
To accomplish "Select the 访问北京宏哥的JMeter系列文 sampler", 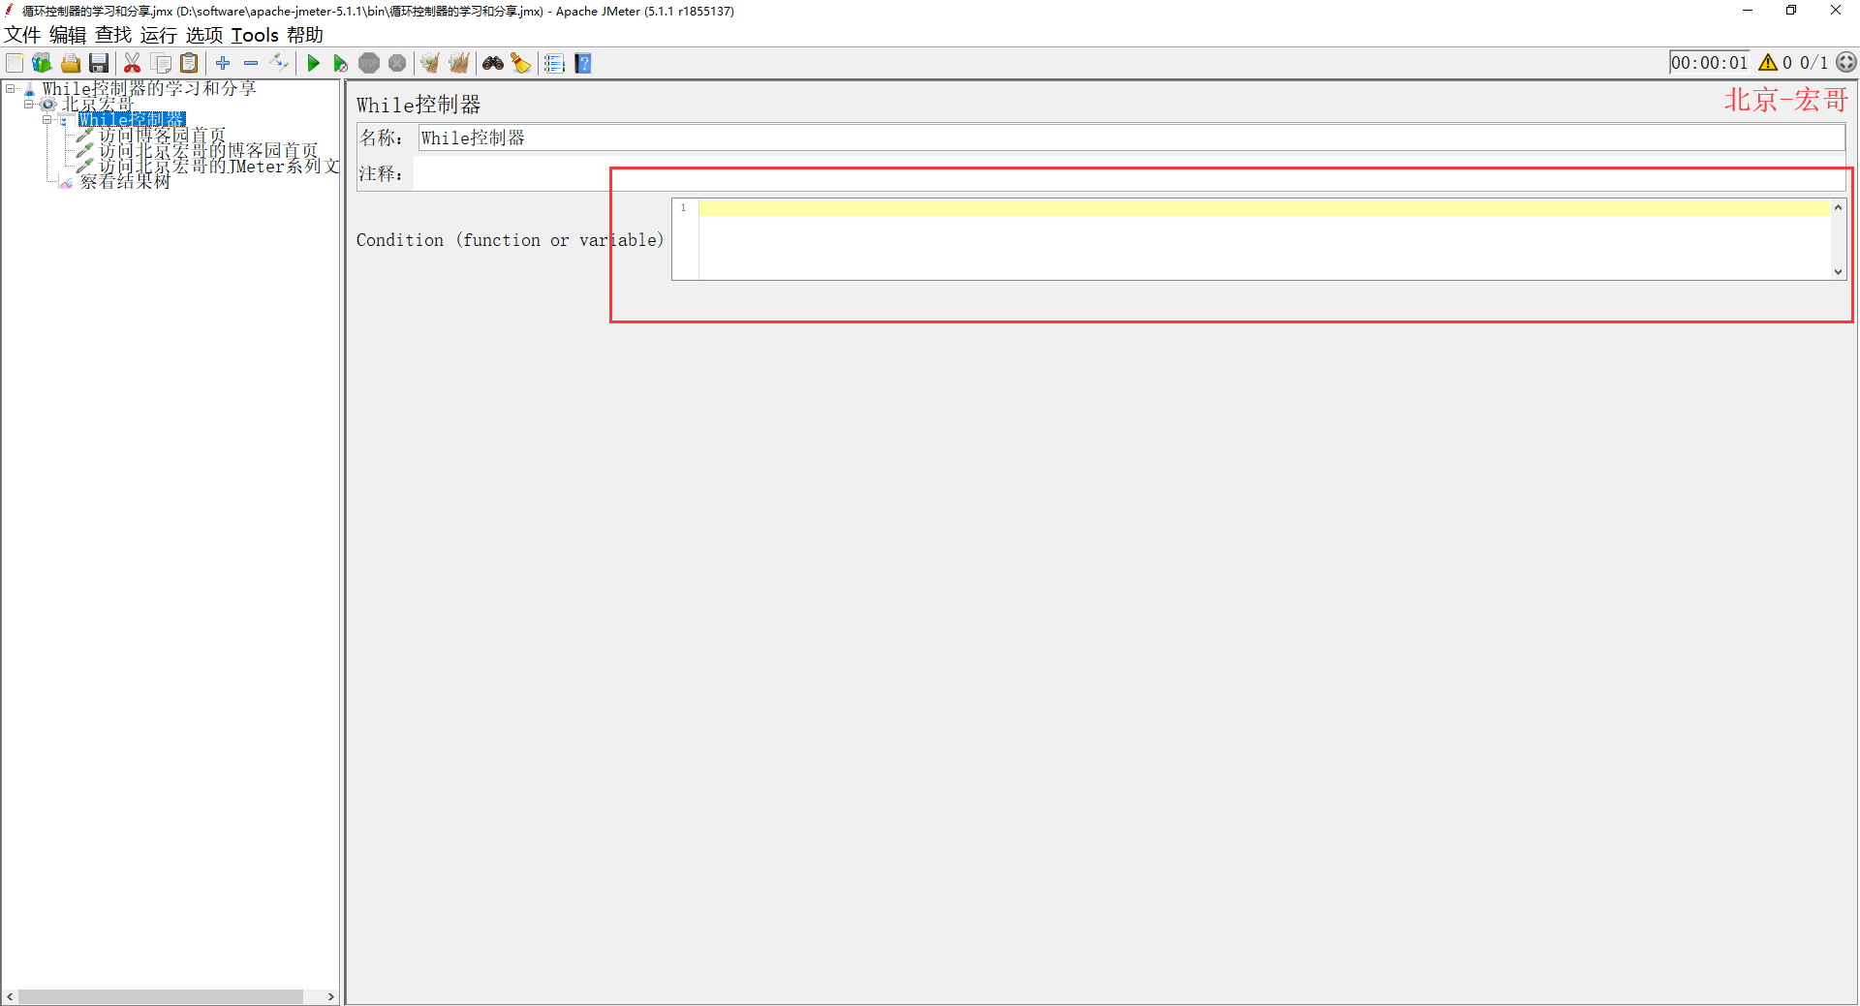I will point(219,166).
